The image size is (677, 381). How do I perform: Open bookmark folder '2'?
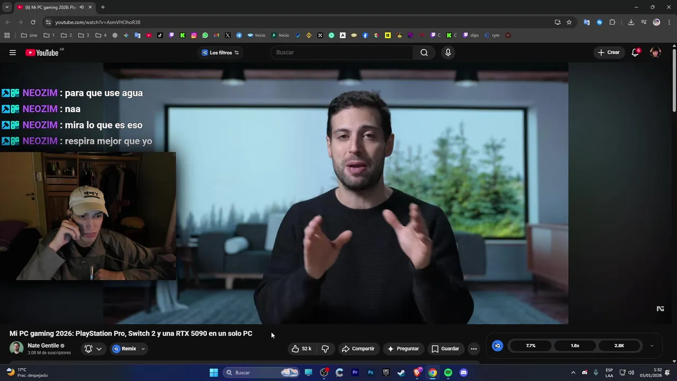pos(67,35)
